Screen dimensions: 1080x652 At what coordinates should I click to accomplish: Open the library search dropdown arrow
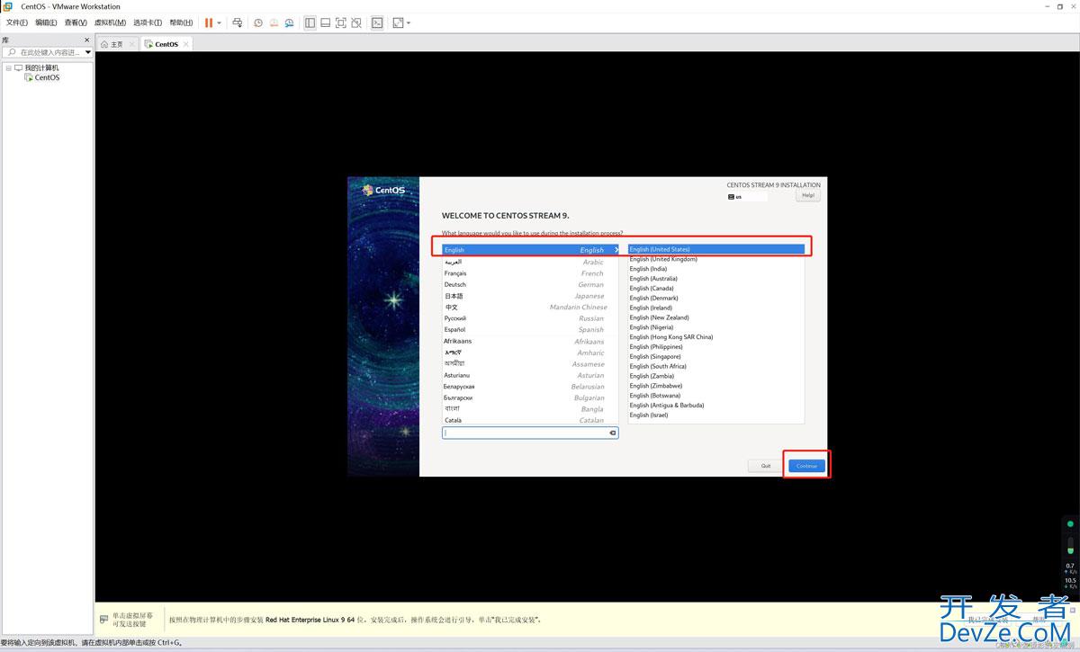pos(88,52)
